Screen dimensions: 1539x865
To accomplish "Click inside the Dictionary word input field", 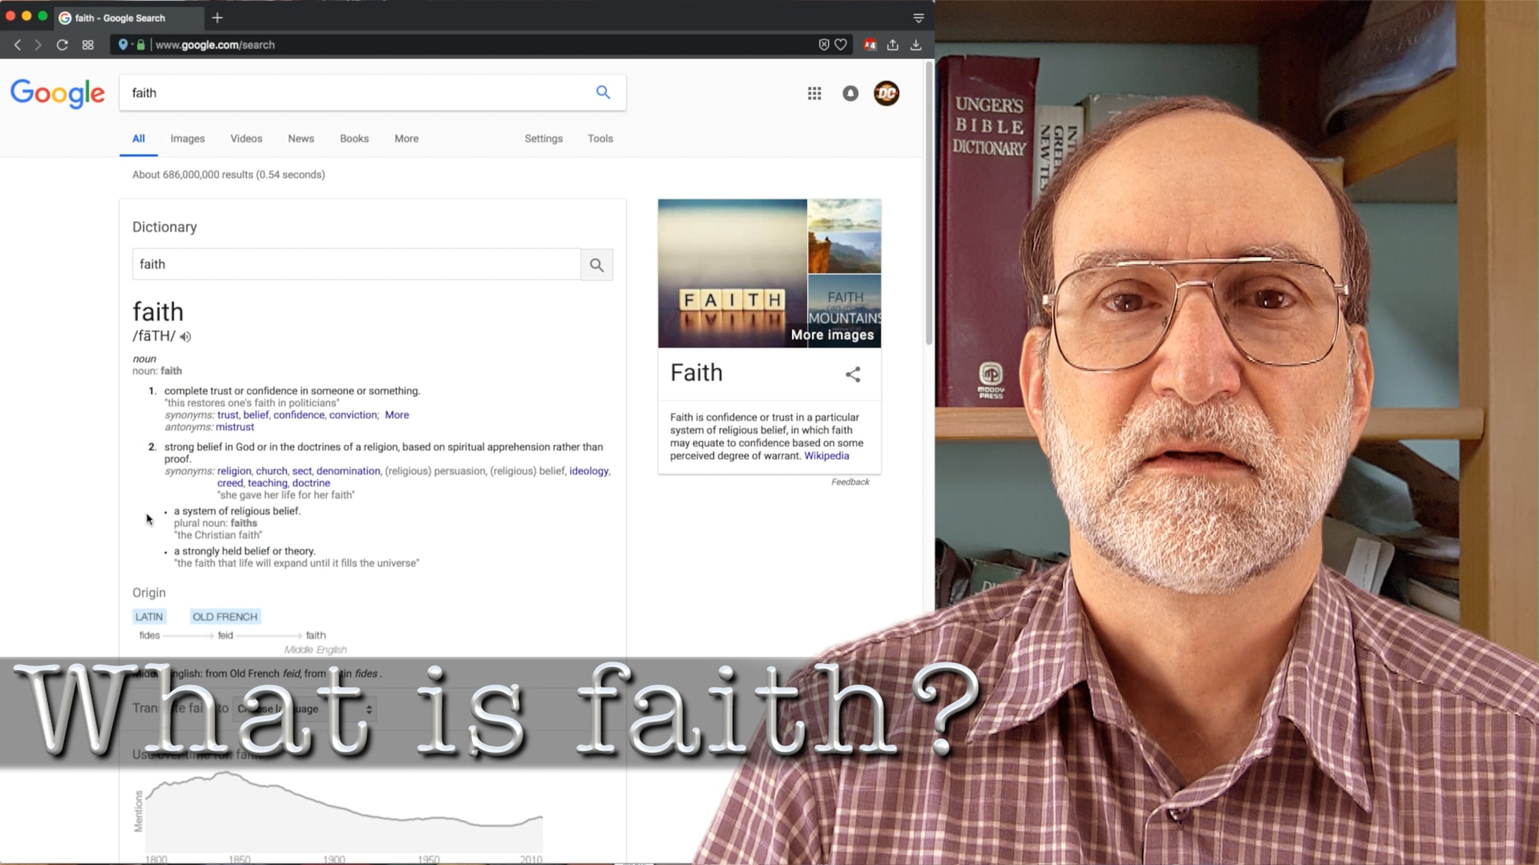I will coord(357,265).
